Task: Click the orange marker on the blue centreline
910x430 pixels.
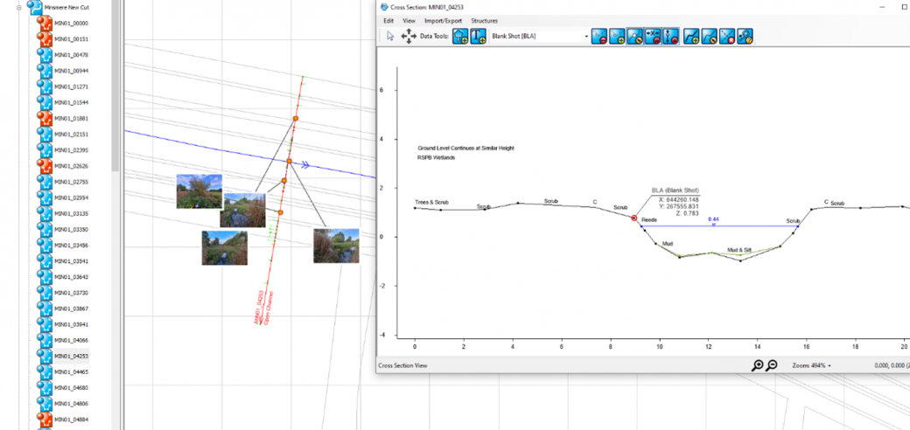Action: pyautogui.click(x=289, y=161)
